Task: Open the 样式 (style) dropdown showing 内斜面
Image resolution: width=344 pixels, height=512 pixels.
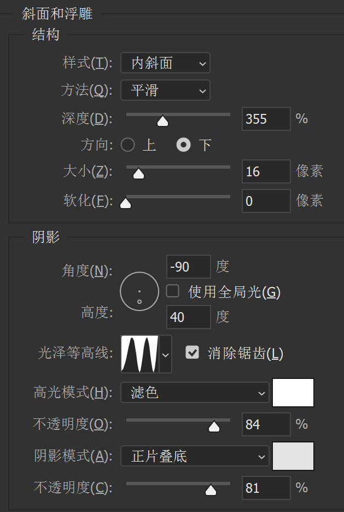Action: tap(165, 63)
